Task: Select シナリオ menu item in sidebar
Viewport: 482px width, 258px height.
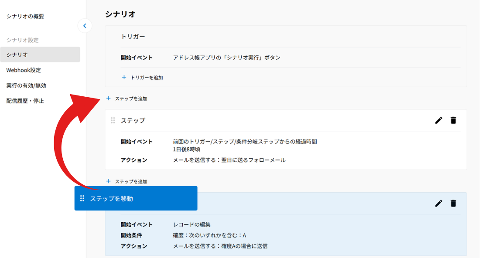Action: pyautogui.click(x=40, y=54)
